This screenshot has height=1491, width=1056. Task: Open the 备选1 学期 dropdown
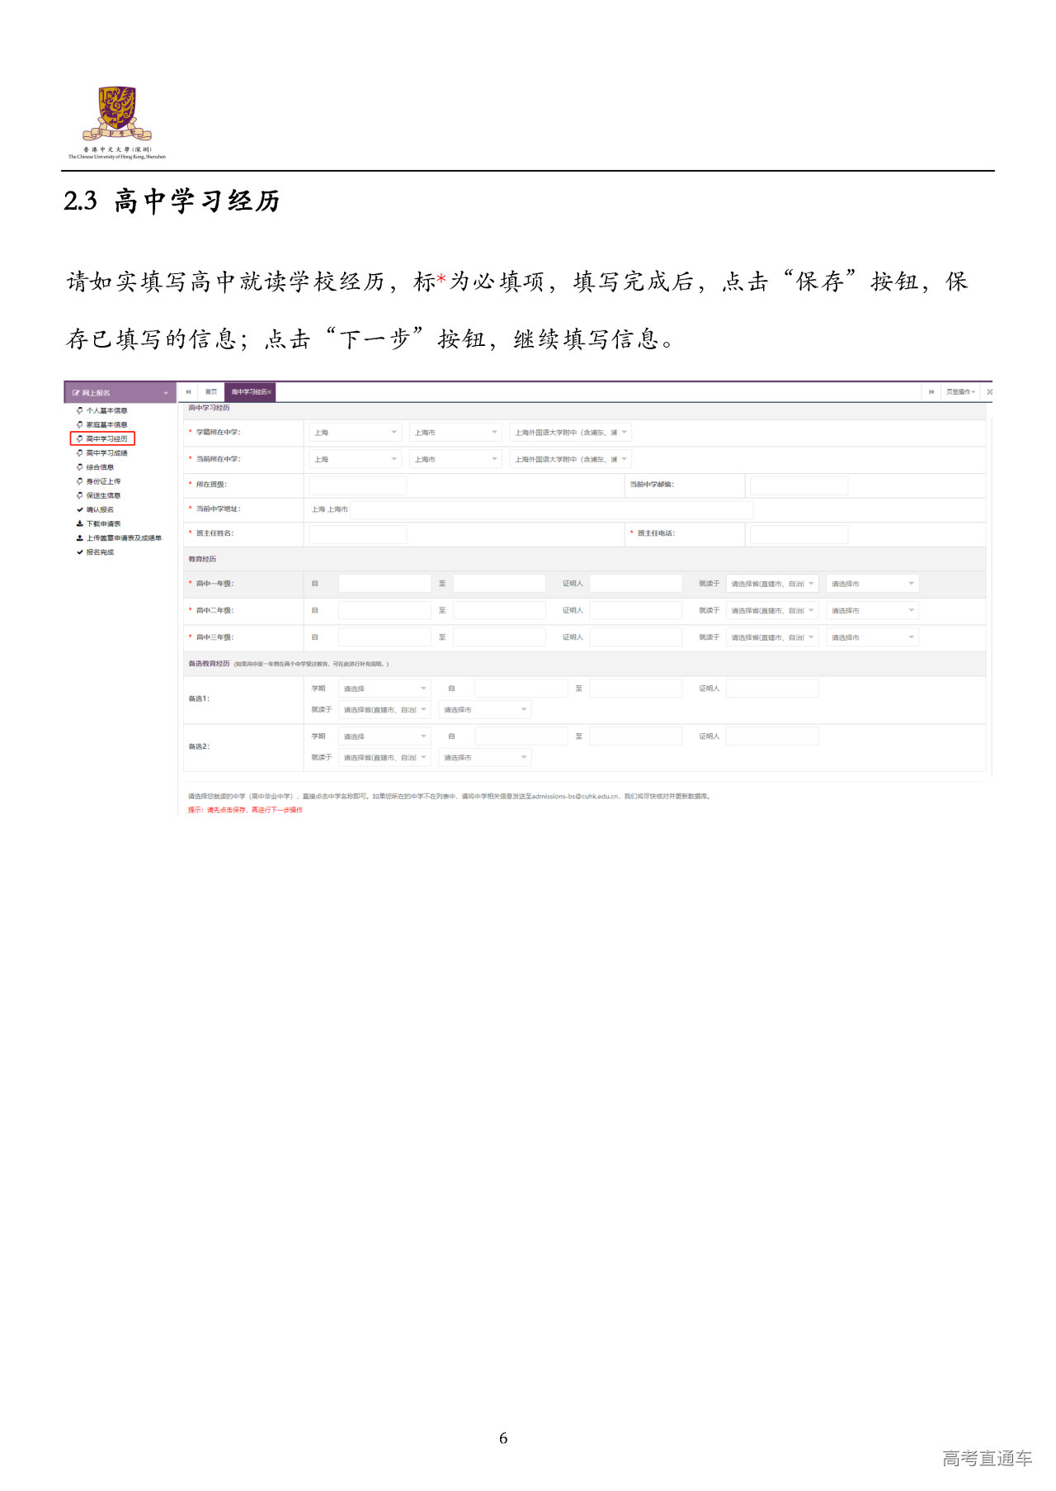point(384,689)
